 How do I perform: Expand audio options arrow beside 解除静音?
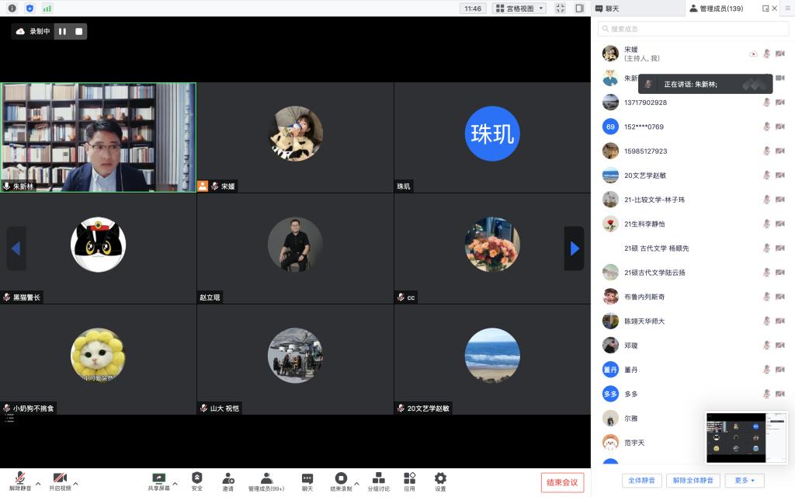[x=37, y=483]
